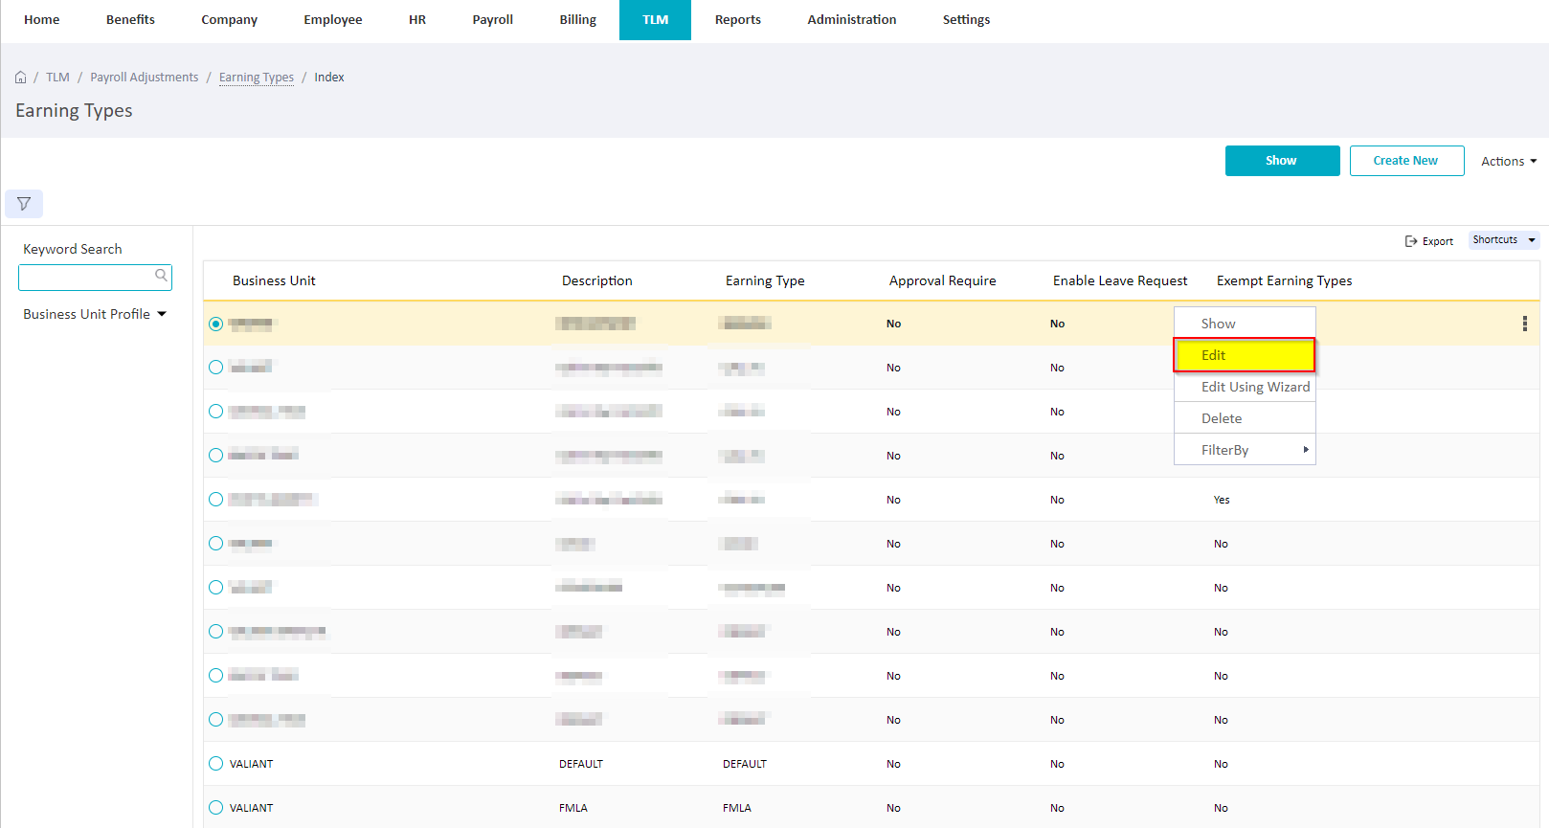Sort by Earning Type column header
This screenshot has width=1549, height=828.
point(765,280)
